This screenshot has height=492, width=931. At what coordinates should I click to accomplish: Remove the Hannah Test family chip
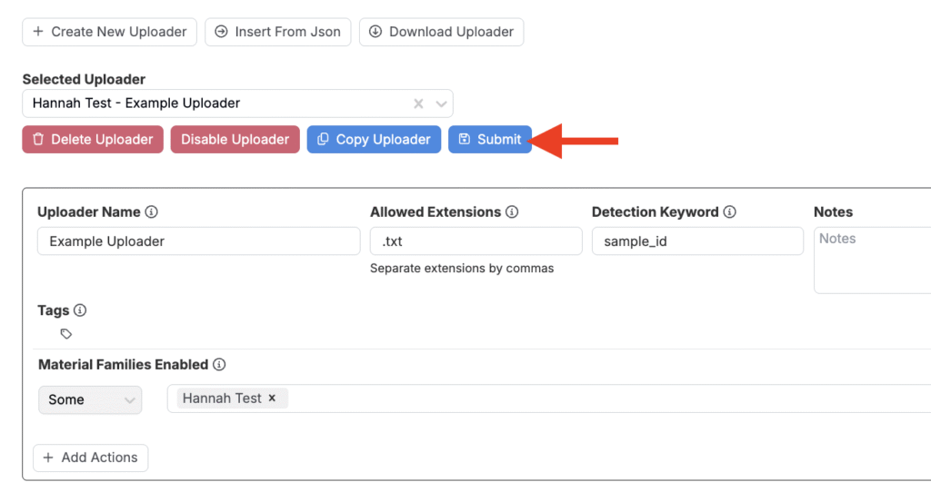272,399
